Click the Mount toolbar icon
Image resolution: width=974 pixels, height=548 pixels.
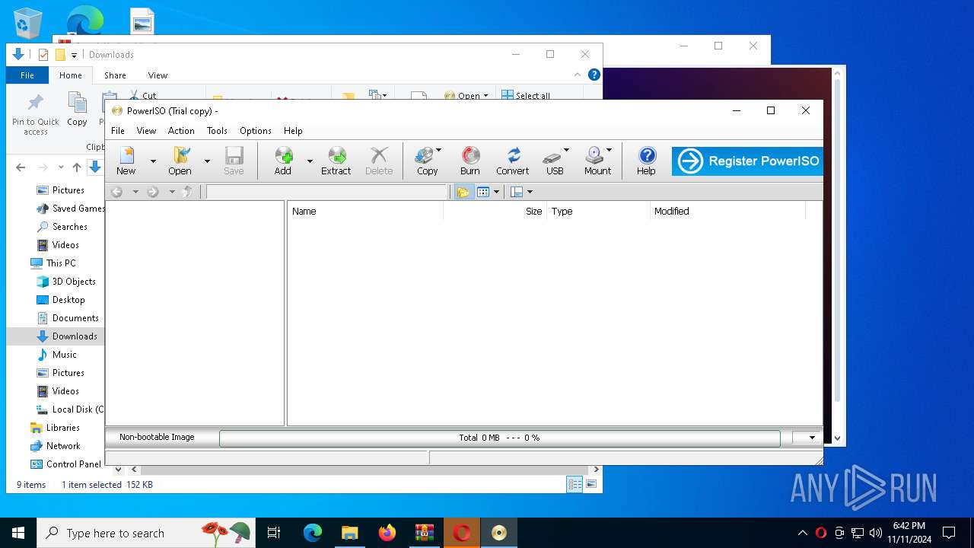(x=598, y=161)
